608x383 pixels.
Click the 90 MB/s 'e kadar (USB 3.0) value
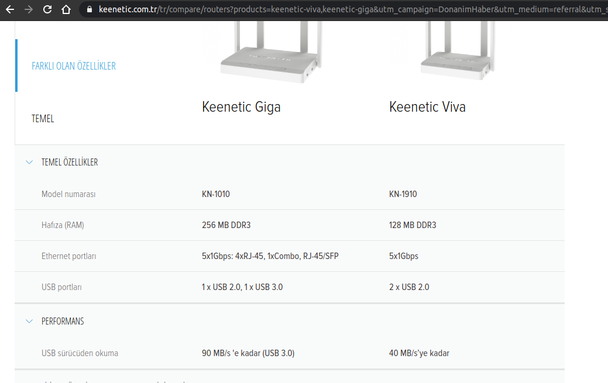pyautogui.click(x=248, y=353)
